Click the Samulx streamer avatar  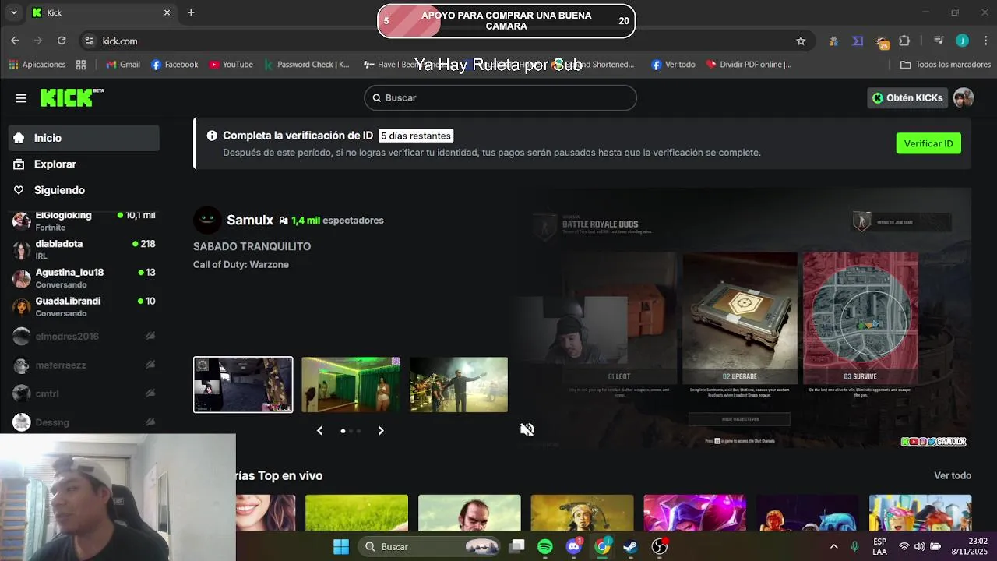[x=206, y=221]
